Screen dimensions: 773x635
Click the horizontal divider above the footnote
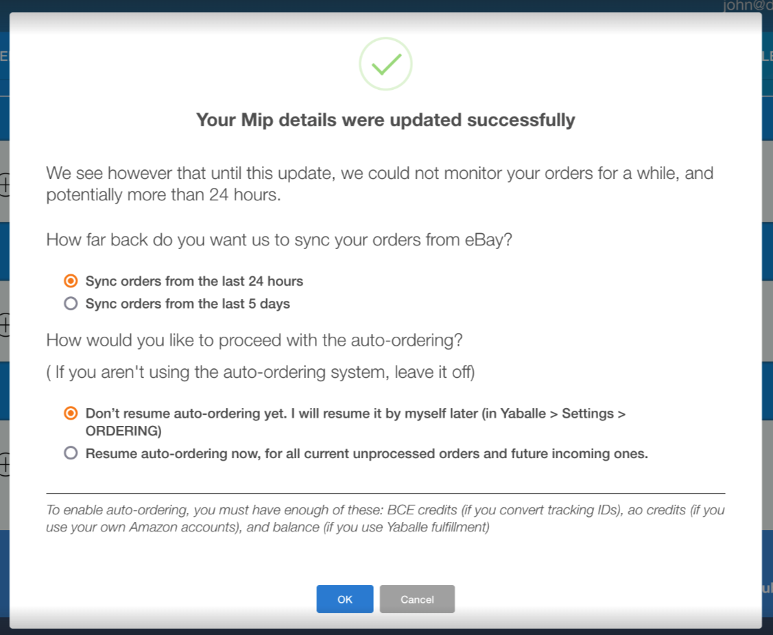tap(385, 493)
